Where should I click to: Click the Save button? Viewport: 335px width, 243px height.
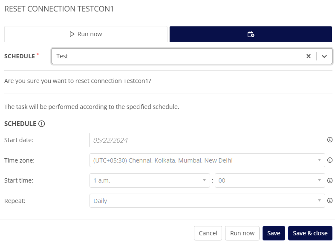point(274,233)
